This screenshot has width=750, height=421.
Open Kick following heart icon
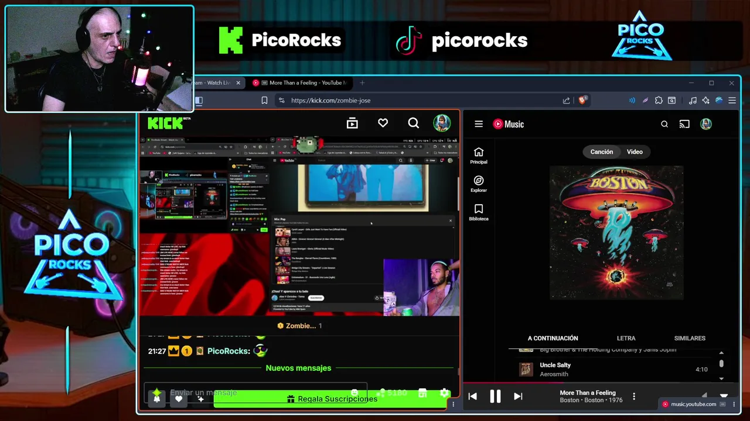tap(383, 123)
